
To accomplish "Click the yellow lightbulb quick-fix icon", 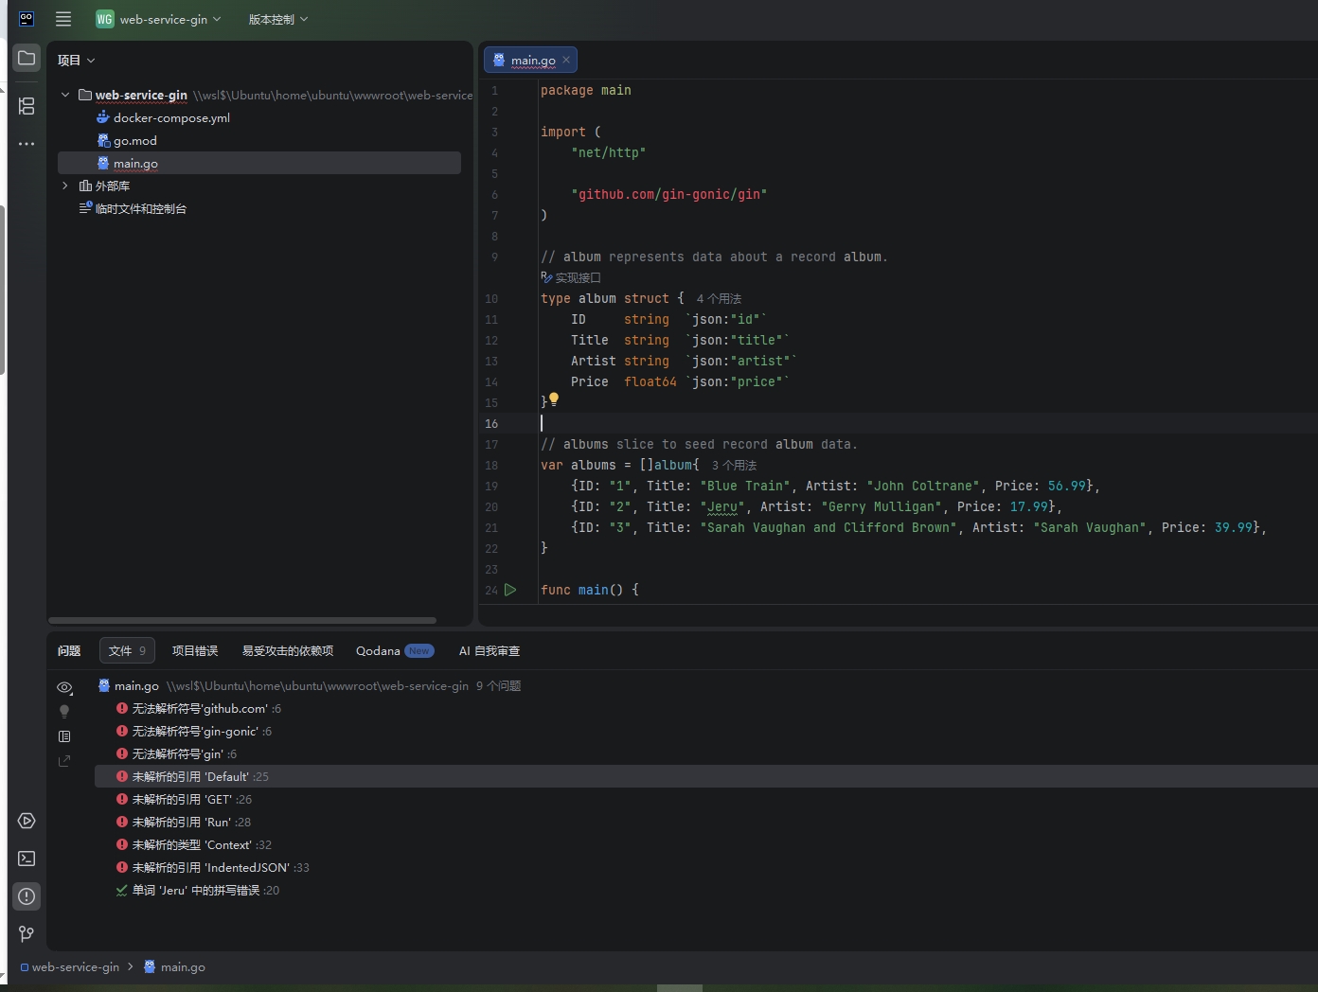I will click(x=554, y=399).
